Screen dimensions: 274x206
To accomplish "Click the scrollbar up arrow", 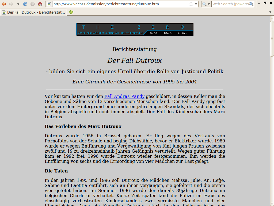I will tap(272, 18).
